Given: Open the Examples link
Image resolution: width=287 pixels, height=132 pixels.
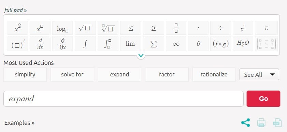Looking at the screenshot, I should [19, 123].
